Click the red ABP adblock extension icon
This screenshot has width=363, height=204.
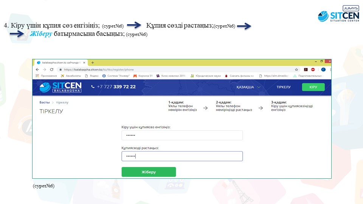[x=313, y=70]
